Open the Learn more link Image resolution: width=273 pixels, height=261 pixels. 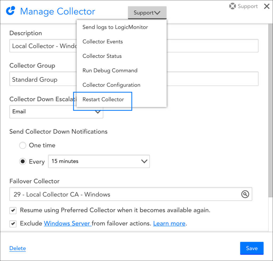(x=169, y=223)
